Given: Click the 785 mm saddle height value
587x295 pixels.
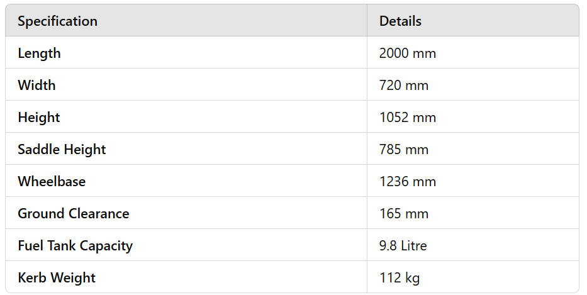Looking at the screenshot, I should click(403, 150).
